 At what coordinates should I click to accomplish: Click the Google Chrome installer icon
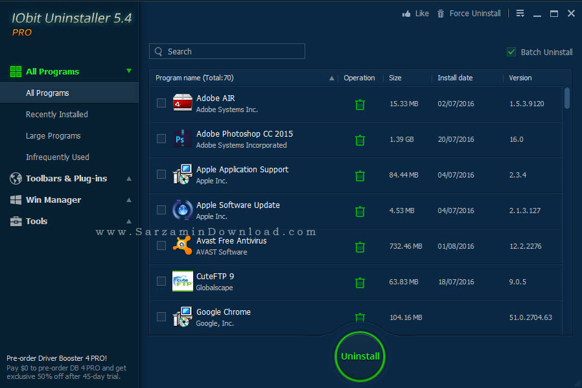tap(183, 316)
